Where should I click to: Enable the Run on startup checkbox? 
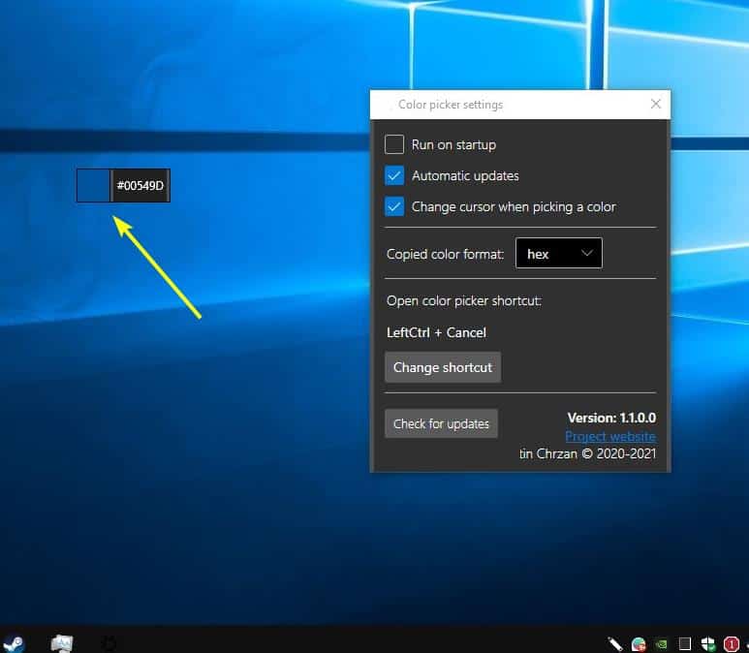[394, 144]
